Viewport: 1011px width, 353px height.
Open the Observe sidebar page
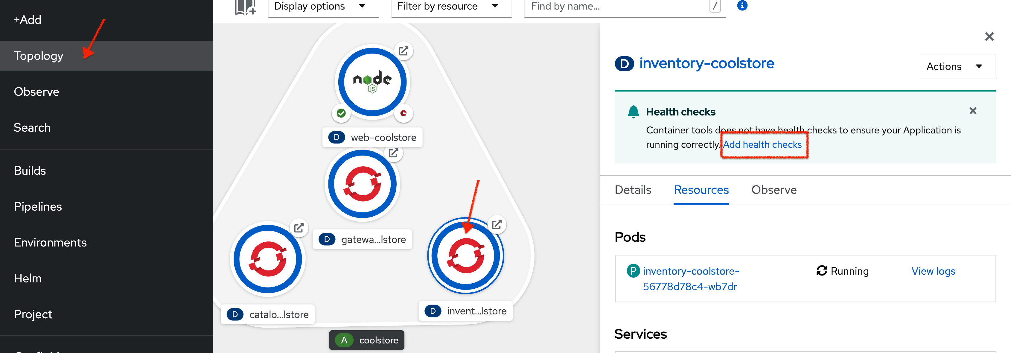[36, 92]
